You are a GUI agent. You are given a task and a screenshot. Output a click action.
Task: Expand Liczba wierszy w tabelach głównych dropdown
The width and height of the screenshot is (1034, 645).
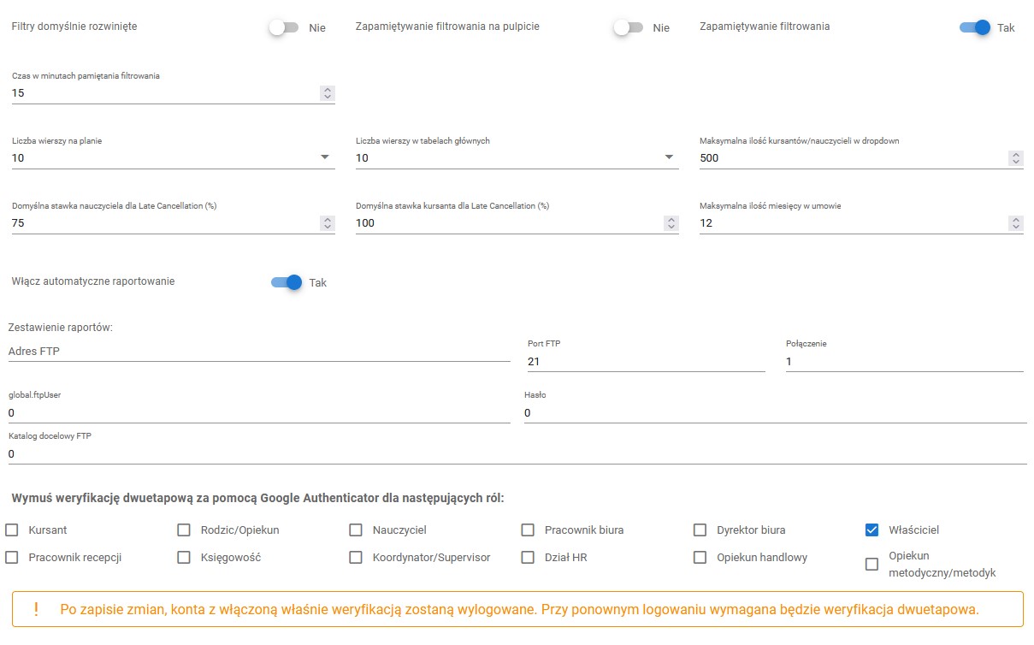517,158
